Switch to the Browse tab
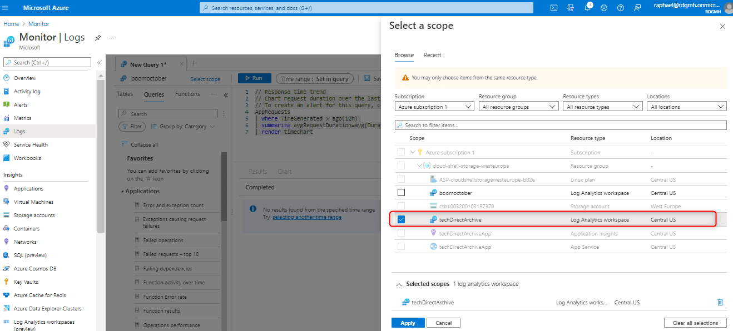The image size is (733, 331). 404,55
